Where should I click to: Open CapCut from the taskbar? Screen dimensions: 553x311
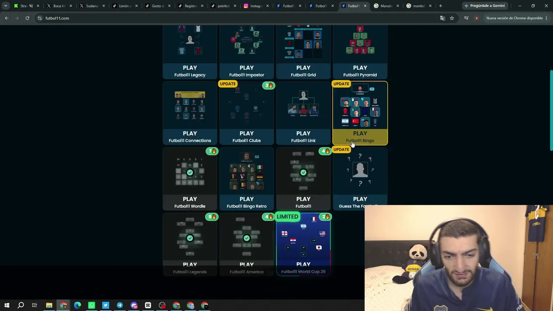pyautogui.click(x=148, y=305)
